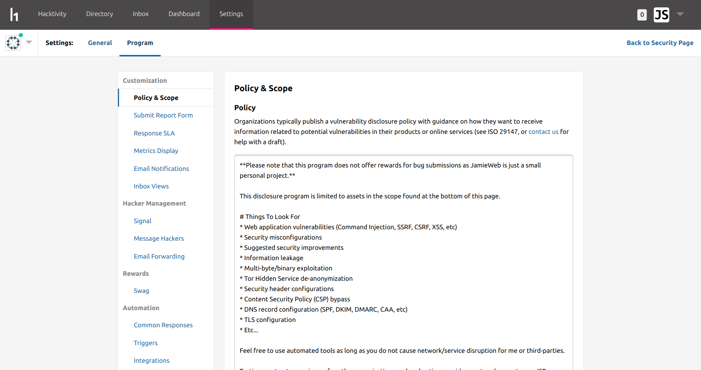Open the Response SLA section
This screenshot has width=701, height=370.
(154, 133)
